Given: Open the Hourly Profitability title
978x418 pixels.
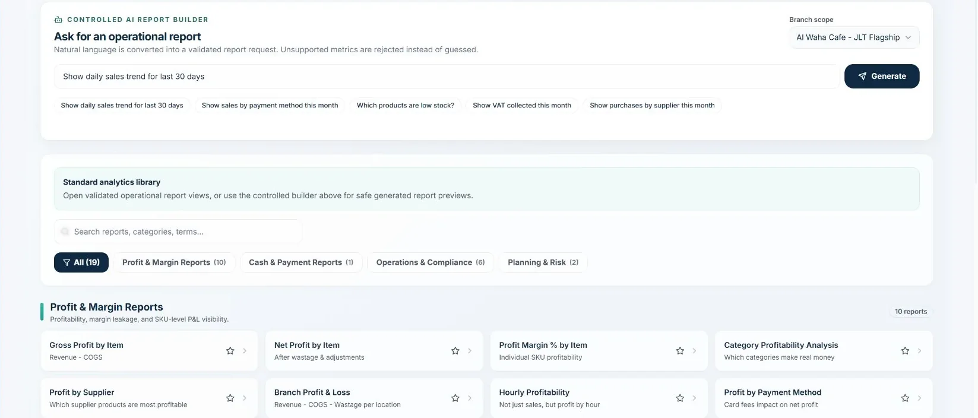Looking at the screenshot, I should pos(534,392).
